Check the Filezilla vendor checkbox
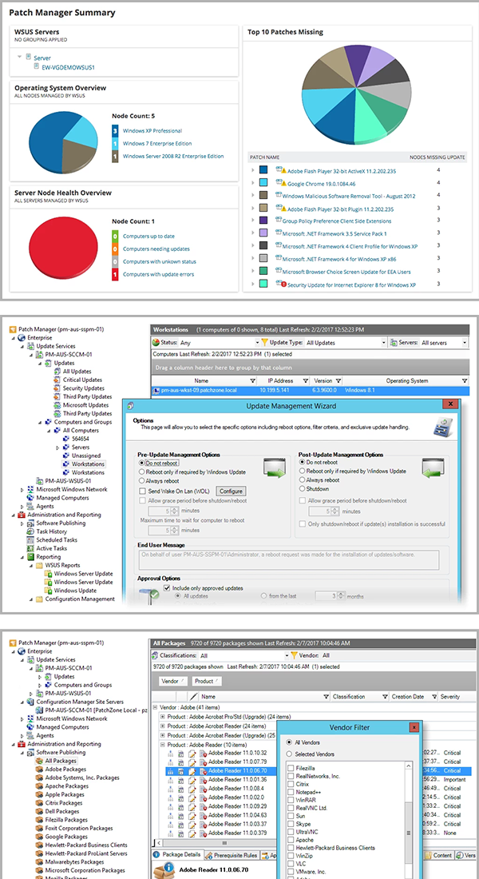This screenshot has width=479, height=879. click(291, 768)
